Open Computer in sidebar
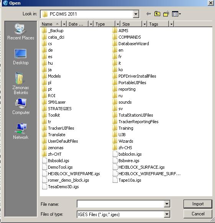This screenshot has height=223, width=215. pos(21,106)
